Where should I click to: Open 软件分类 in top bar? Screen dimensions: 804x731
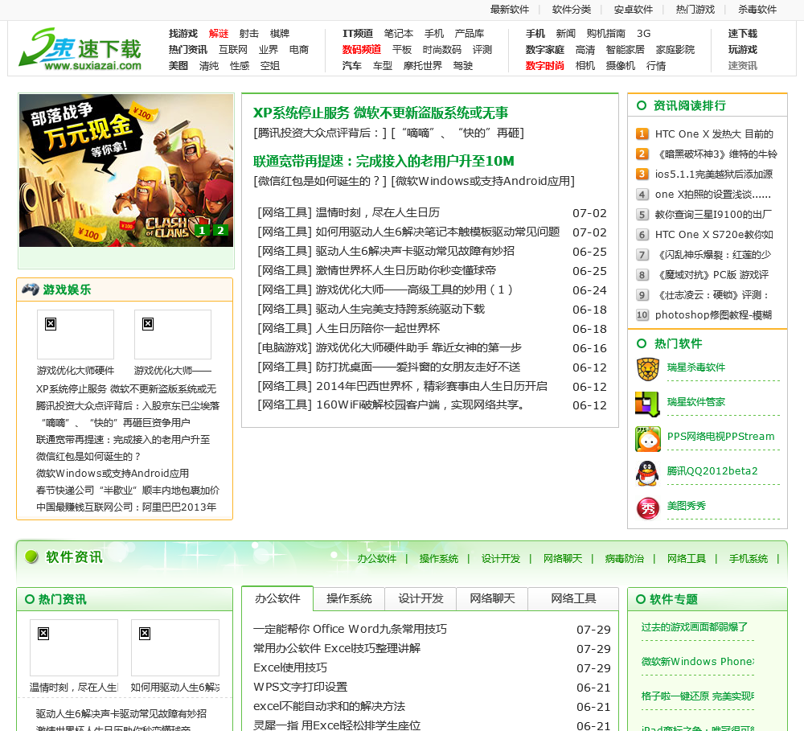(x=571, y=9)
